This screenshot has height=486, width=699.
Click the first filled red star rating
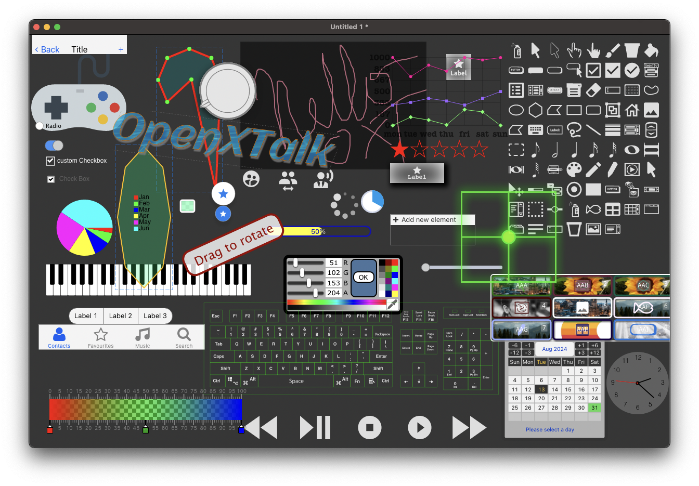click(399, 150)
